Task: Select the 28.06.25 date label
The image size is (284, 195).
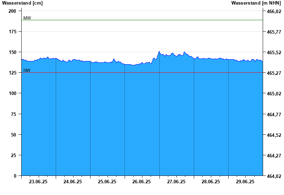Action: coord(211,182)
